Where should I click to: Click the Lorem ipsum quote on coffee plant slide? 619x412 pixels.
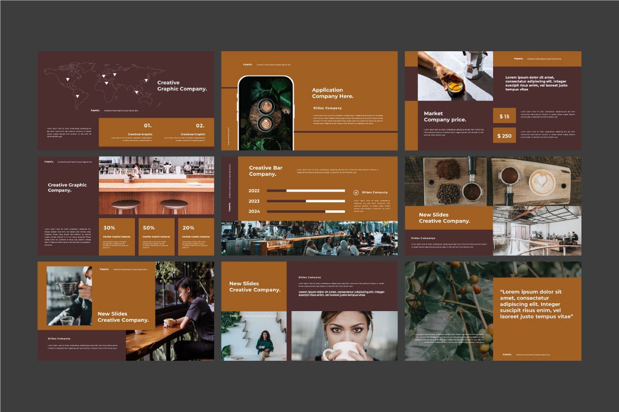pos(536,304)
